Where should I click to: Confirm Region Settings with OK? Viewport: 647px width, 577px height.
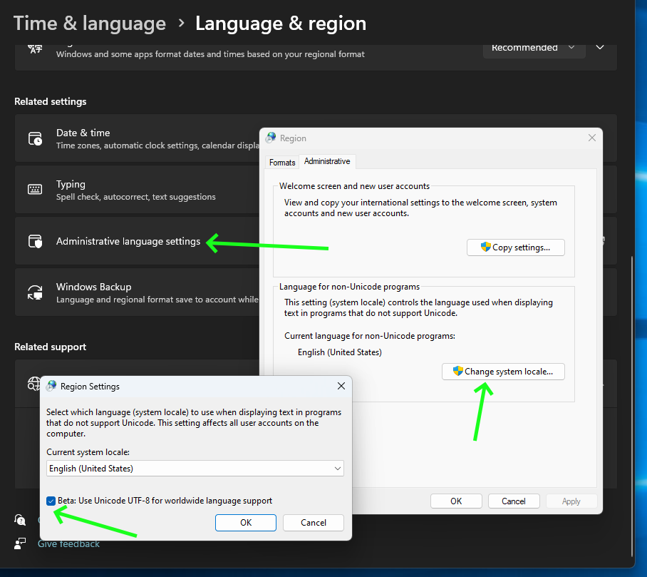246,523
